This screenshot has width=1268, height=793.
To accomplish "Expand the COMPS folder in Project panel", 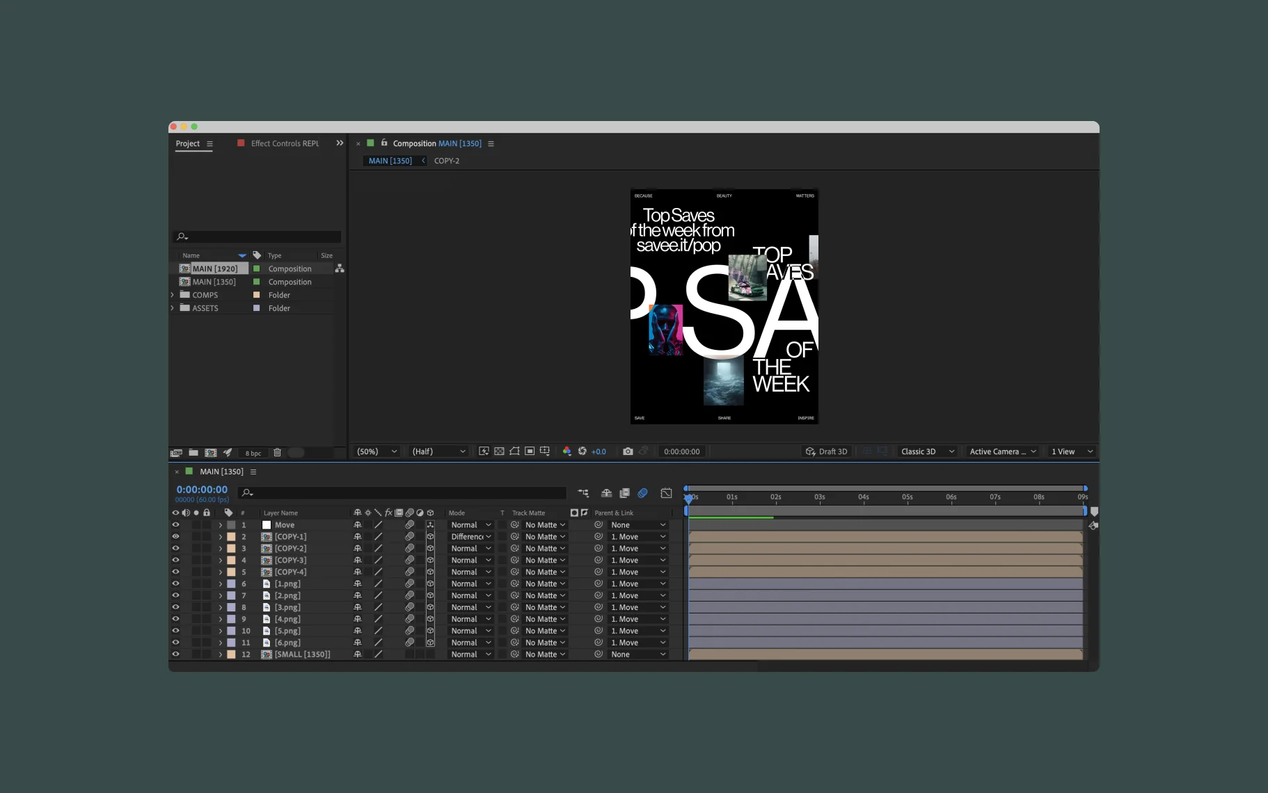I will (x=173, y=295).
